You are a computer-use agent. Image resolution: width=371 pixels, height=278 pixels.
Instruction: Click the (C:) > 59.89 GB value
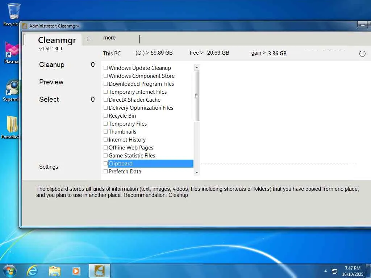(x=154, y=53)
